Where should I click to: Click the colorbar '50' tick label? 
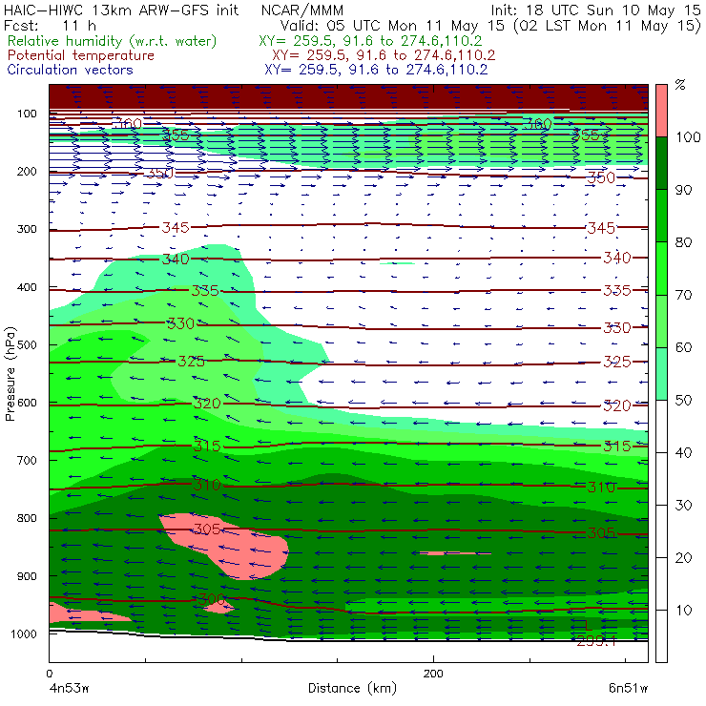tap(683, 400)
